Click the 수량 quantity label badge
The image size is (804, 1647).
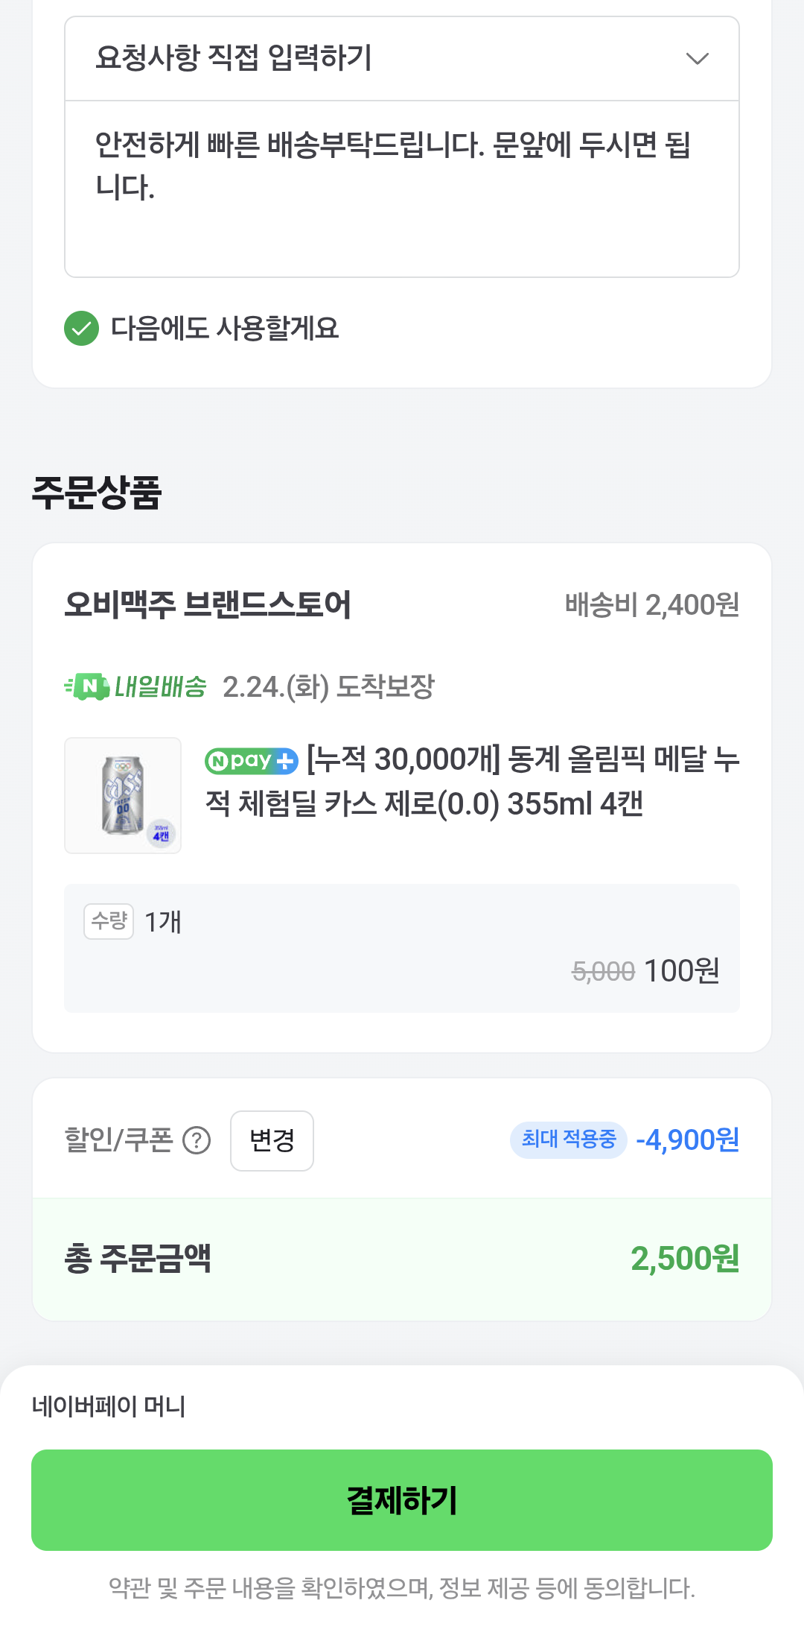point(109,921)
